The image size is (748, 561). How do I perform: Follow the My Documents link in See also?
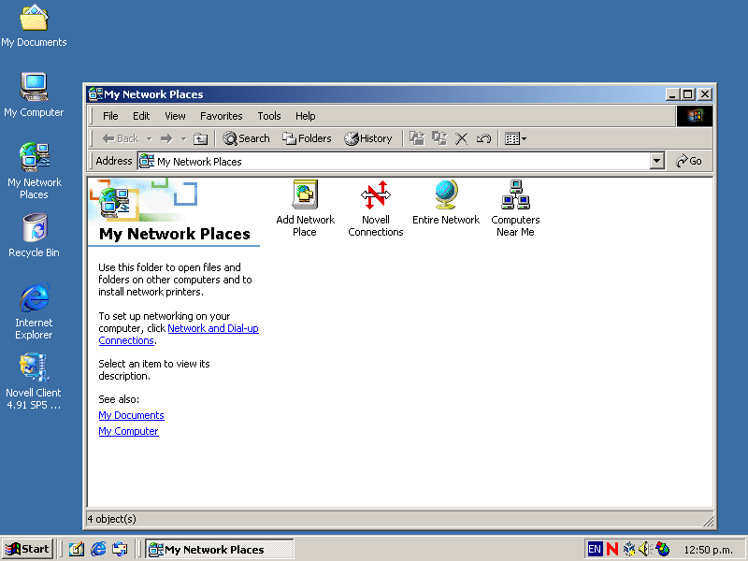point(131,415)
